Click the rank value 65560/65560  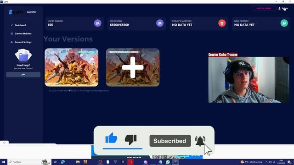[119, 25]
